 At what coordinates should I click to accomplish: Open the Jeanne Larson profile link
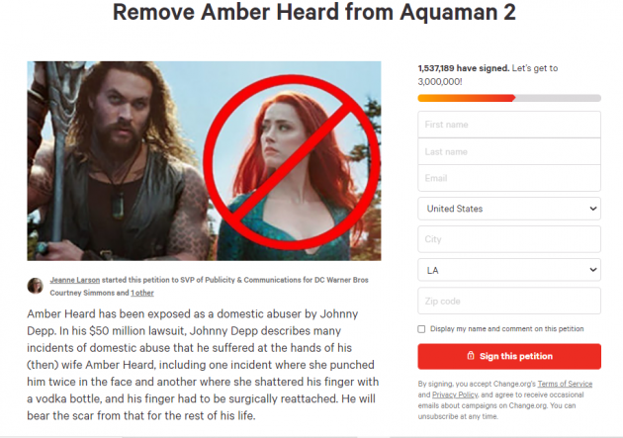point(75,280)
